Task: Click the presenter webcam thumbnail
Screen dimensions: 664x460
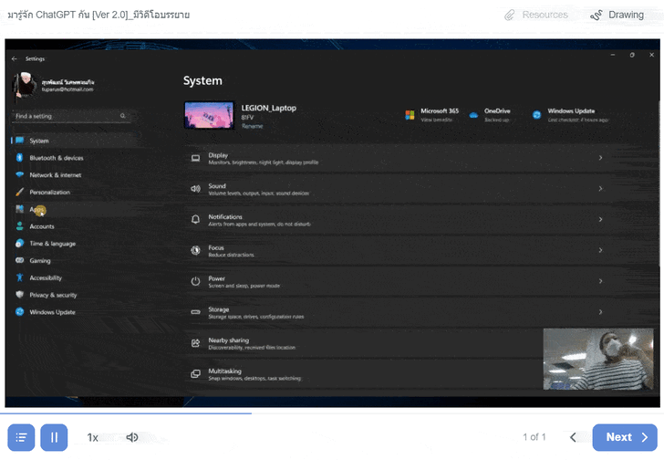Action: click(598, 359)
